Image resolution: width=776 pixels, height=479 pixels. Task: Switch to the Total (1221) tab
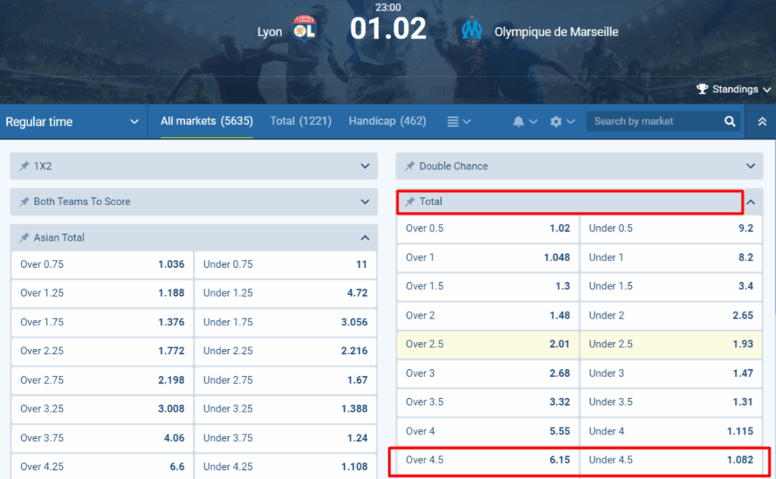point(300,120)
